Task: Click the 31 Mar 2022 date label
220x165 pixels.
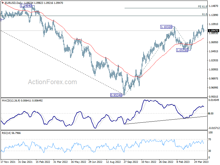Action: pyautogui.click(x=61, y=162)
